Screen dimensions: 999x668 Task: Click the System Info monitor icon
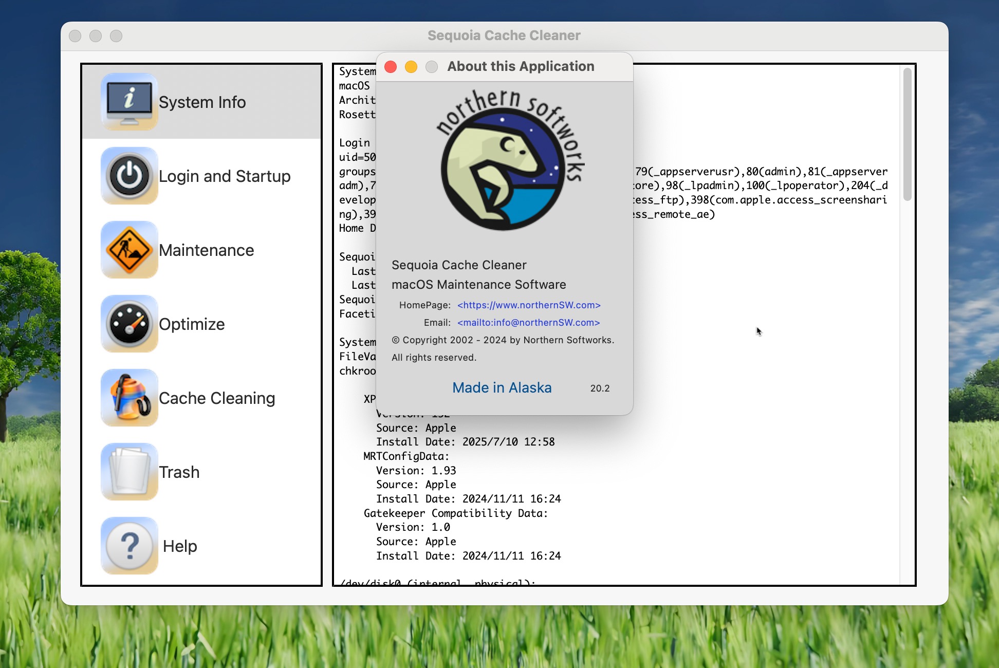pos(129,102)
